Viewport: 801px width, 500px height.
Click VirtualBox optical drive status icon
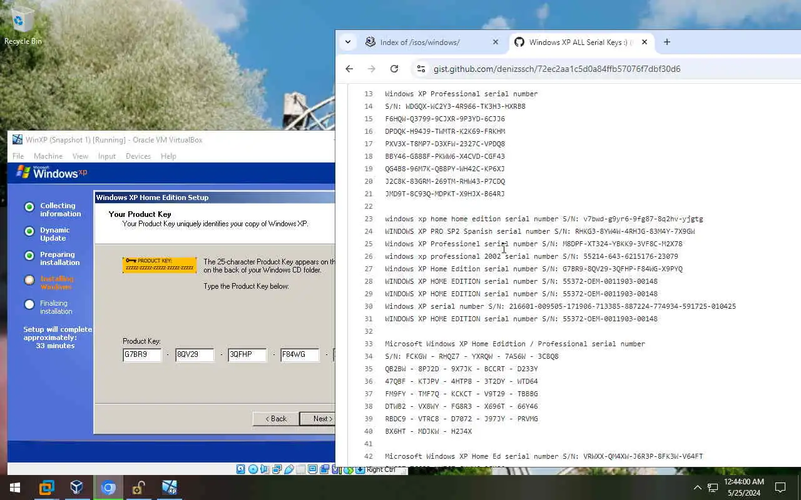pyautogui.click(x=253, y=469)
